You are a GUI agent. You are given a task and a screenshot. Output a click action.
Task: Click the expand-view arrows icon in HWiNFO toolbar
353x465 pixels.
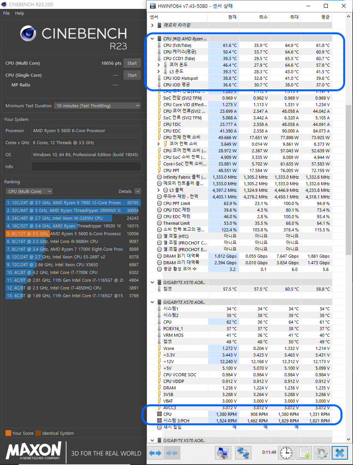tap(155, 453)
